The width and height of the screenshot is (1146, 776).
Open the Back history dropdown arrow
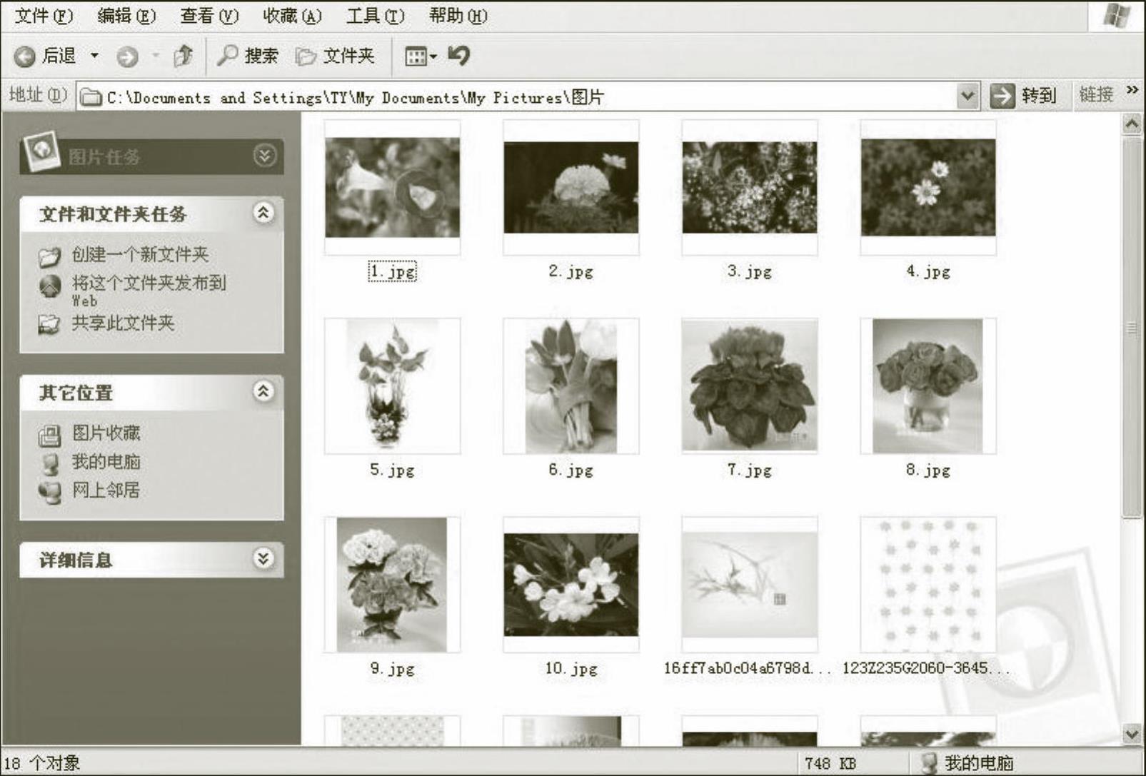click(94, 56)
